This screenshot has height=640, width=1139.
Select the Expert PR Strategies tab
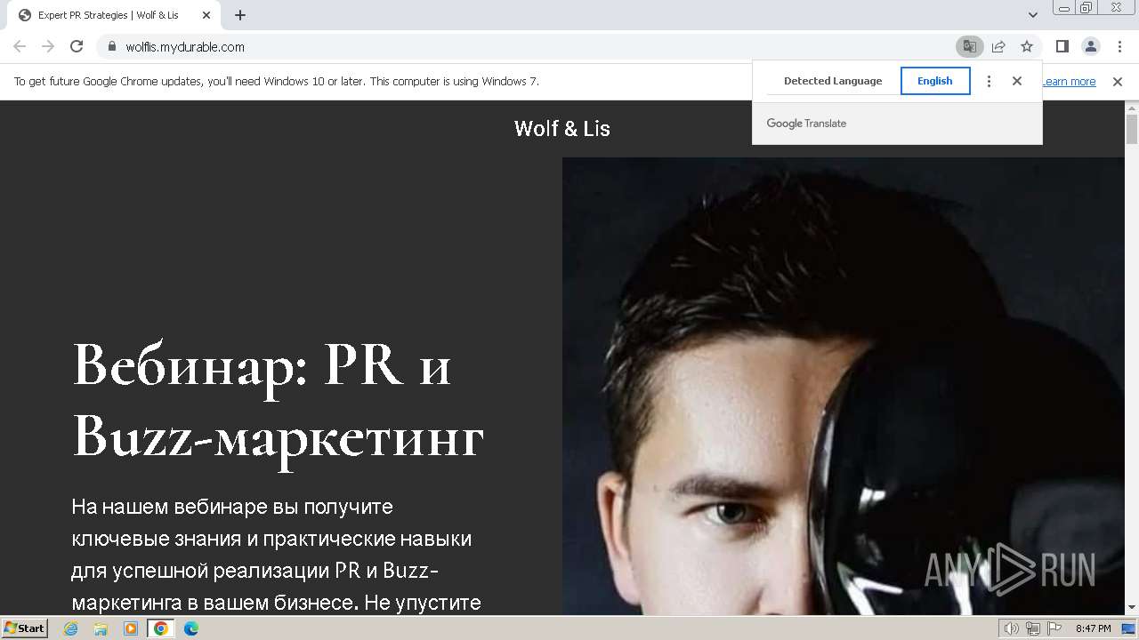[114, 15]
